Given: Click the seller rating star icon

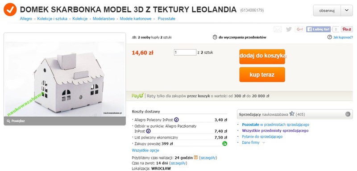Looking at the screenshot, I should pos(292,114).
